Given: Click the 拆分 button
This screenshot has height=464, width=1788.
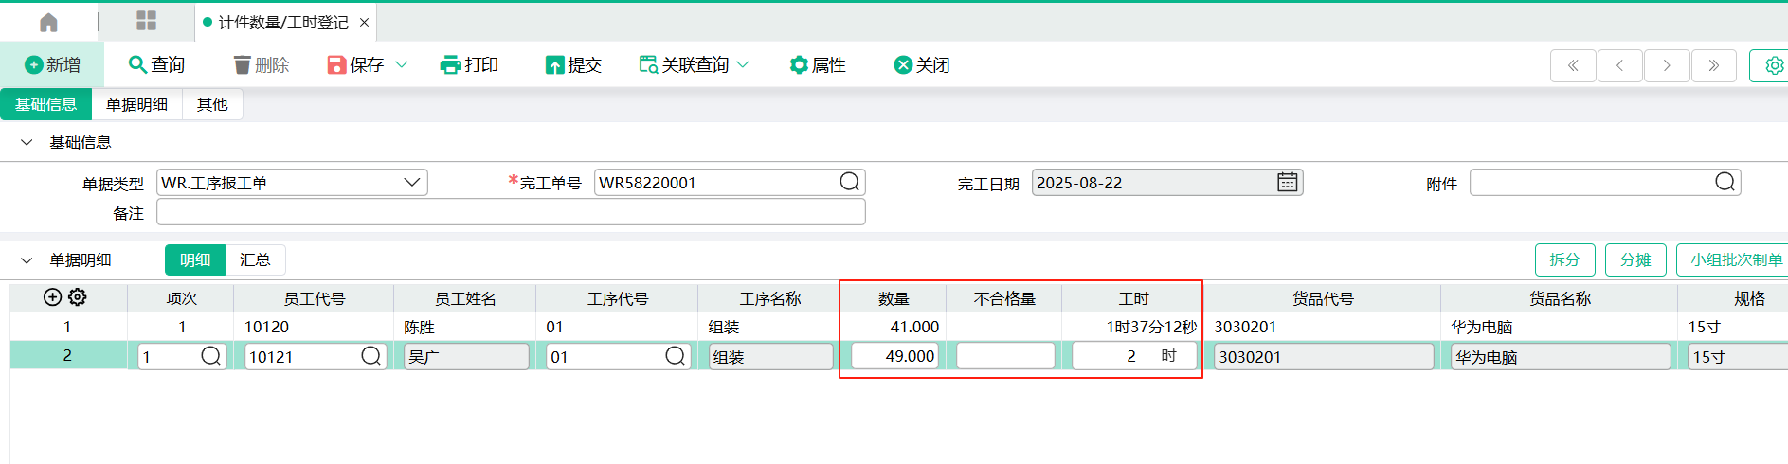Looking at the screenshot, I should click(1564, 259).
